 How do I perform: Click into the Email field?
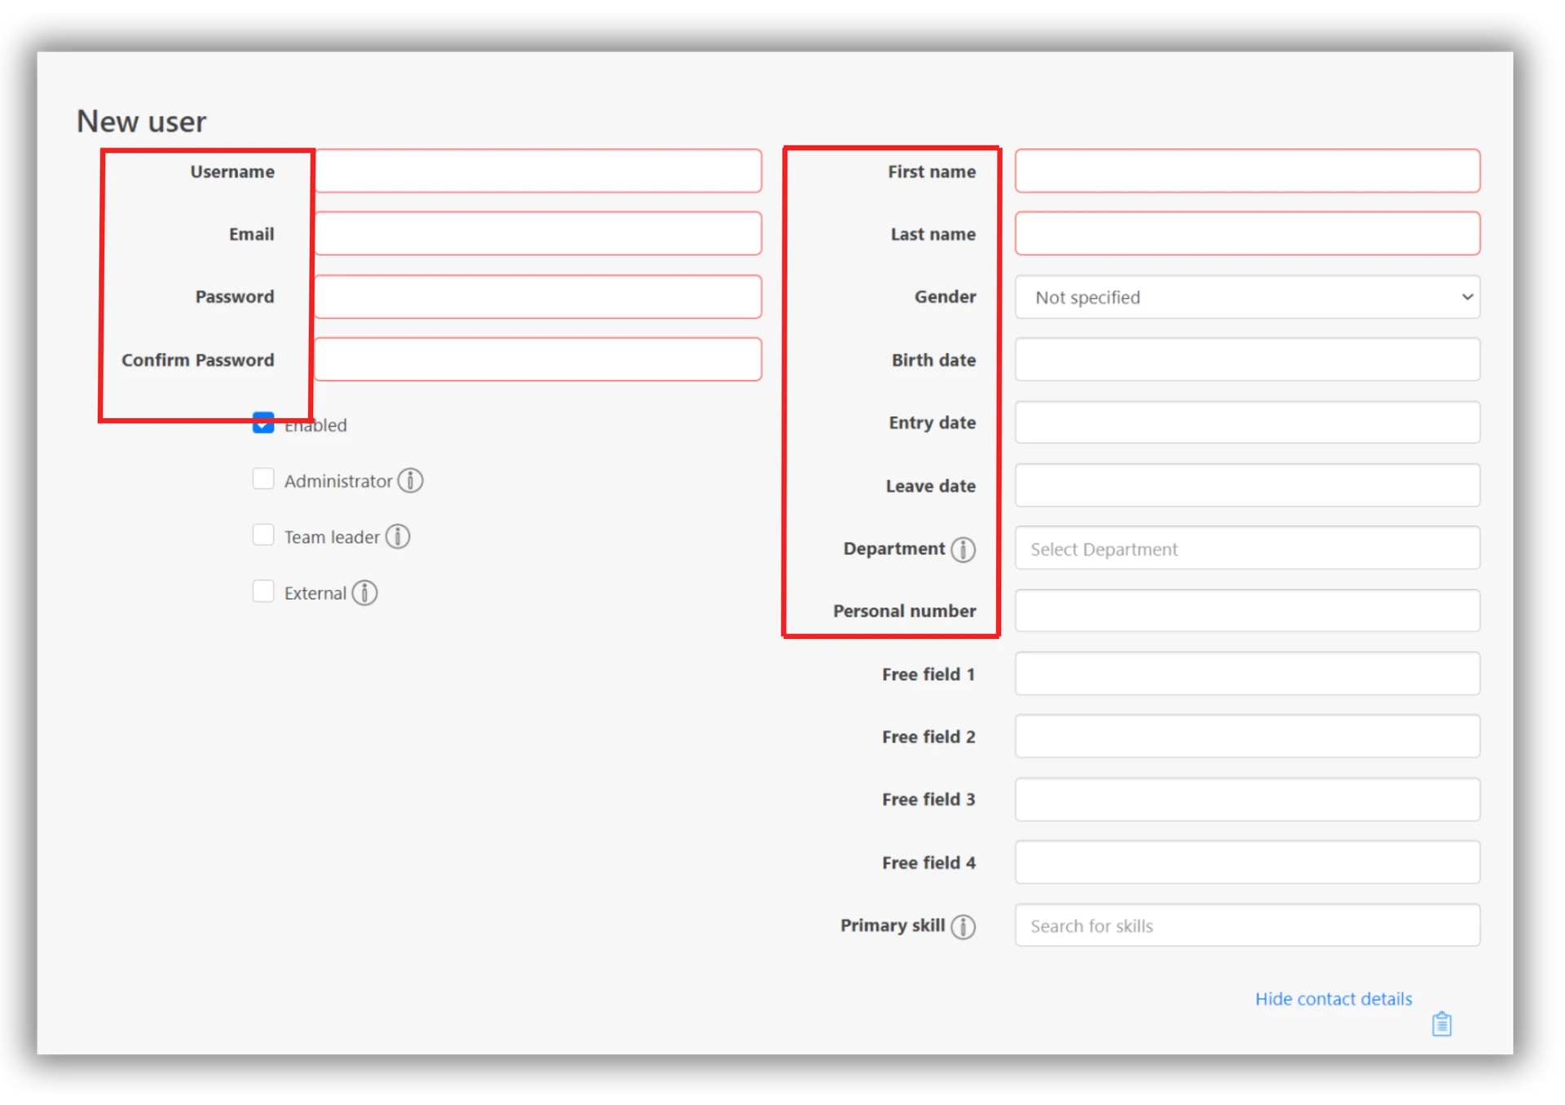coord(538,234)
